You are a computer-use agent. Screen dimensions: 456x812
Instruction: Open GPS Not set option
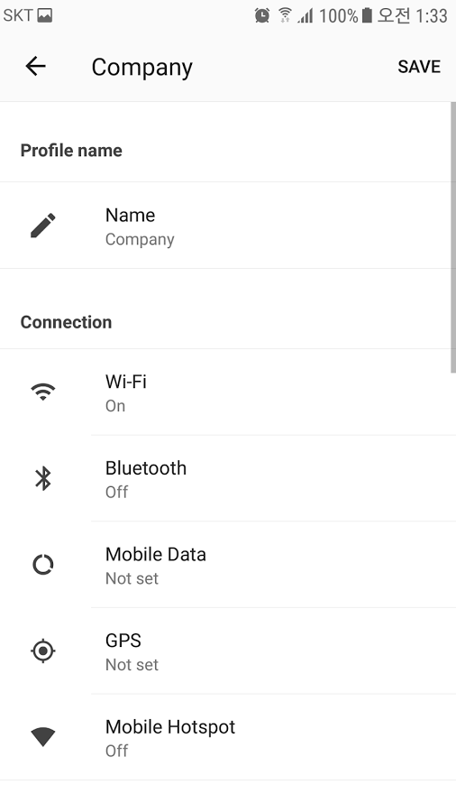(x=228, y=651)
